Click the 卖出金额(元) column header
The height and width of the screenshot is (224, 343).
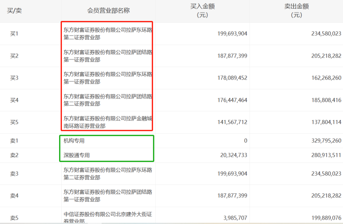coord(296,10)
